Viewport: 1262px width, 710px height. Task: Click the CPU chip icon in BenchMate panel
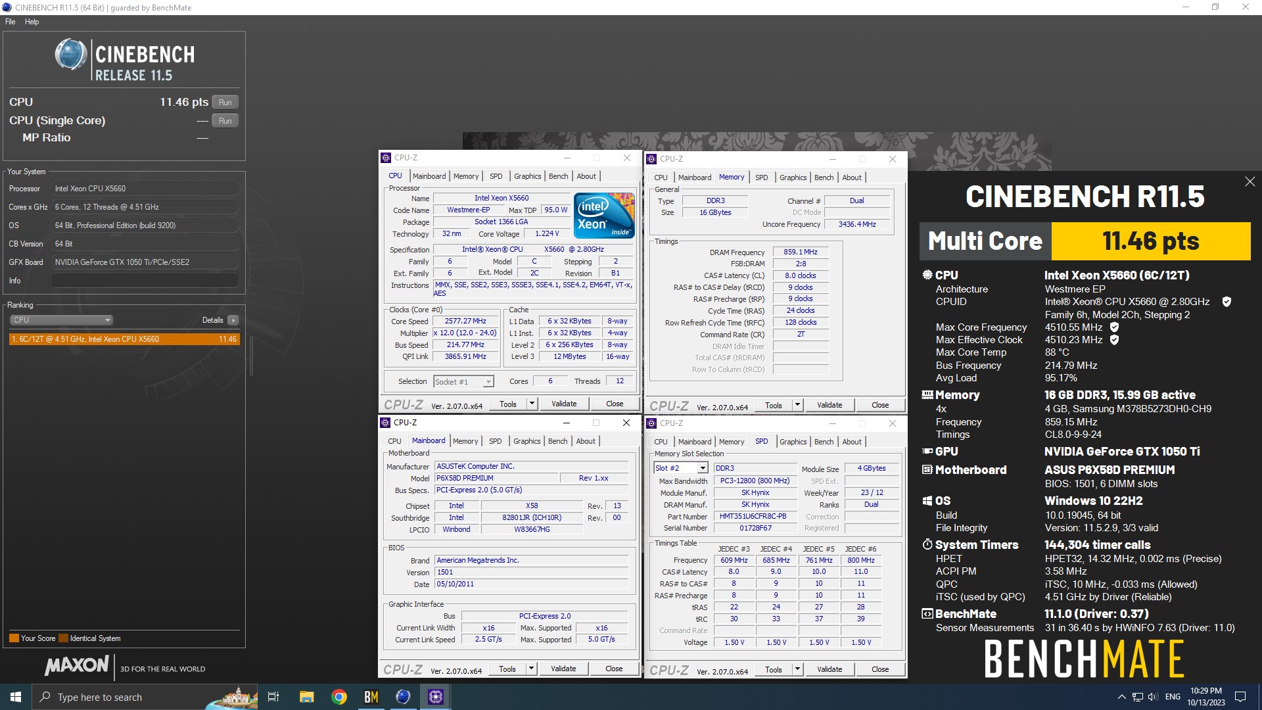pyautogui.click(x=927, y=275)
